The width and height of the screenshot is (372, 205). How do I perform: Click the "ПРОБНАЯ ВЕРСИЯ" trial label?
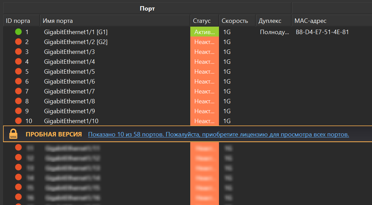pos(54,134)
